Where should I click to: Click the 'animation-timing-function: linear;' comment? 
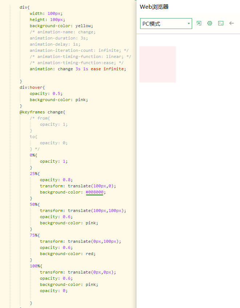(80, 57)
